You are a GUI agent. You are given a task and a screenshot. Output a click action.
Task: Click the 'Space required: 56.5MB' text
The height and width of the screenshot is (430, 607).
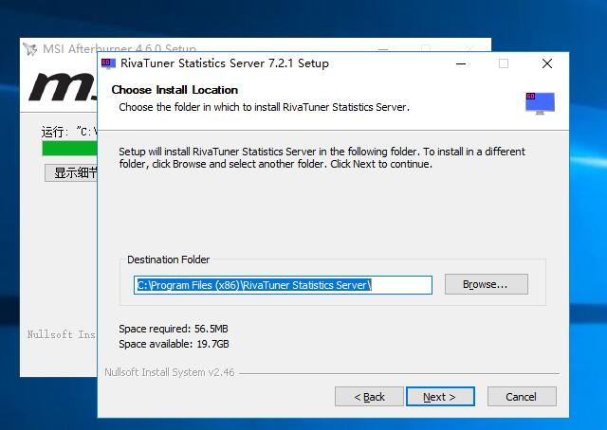(x=174, y=329)
